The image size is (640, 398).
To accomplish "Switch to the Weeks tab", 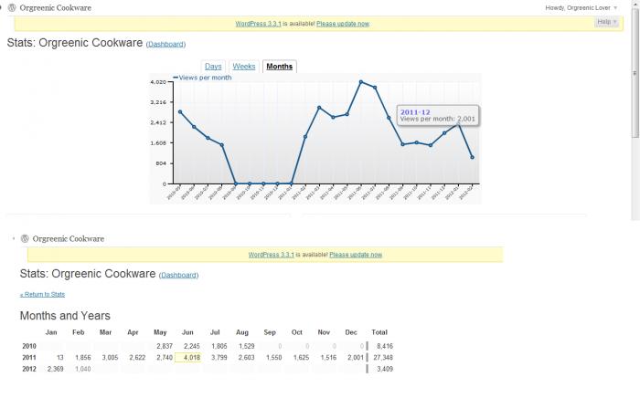I will tap(244, 67).
